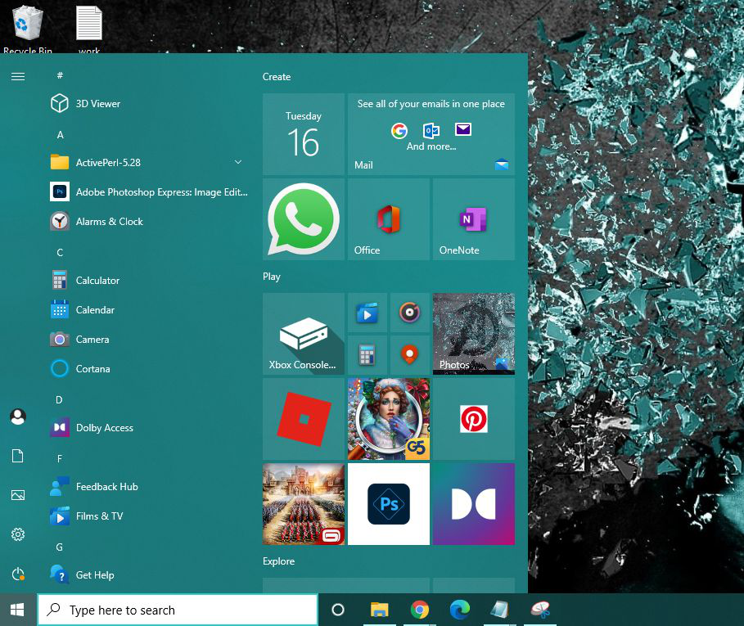Image resolution: width=744 pixels, height=626 pixels.
Task: Click the taskbar search box
Action: (x=178, y=610)
